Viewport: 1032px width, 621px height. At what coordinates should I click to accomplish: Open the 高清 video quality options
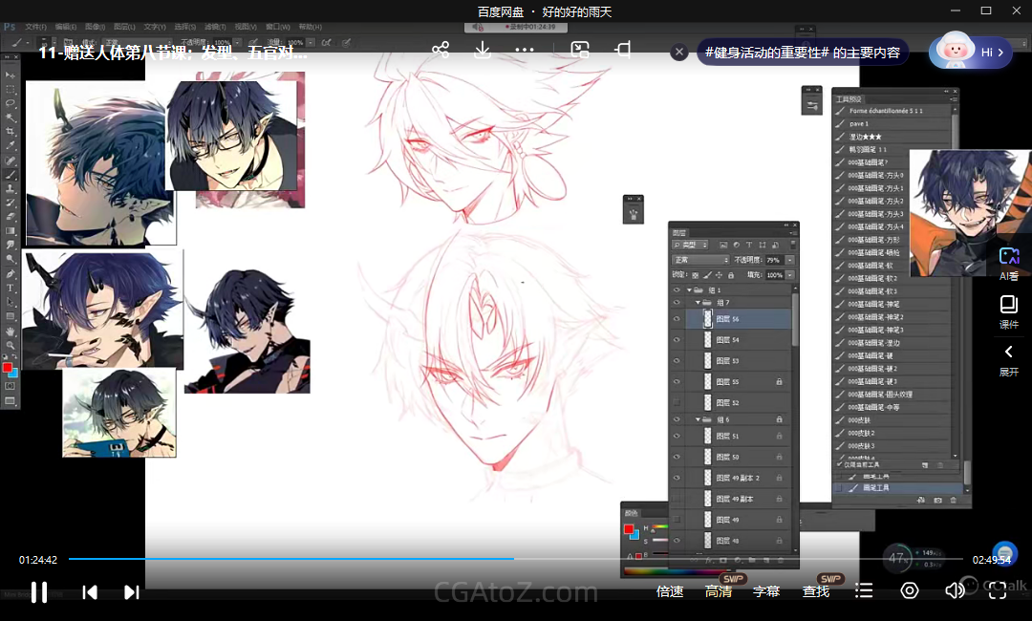point(719,591)
